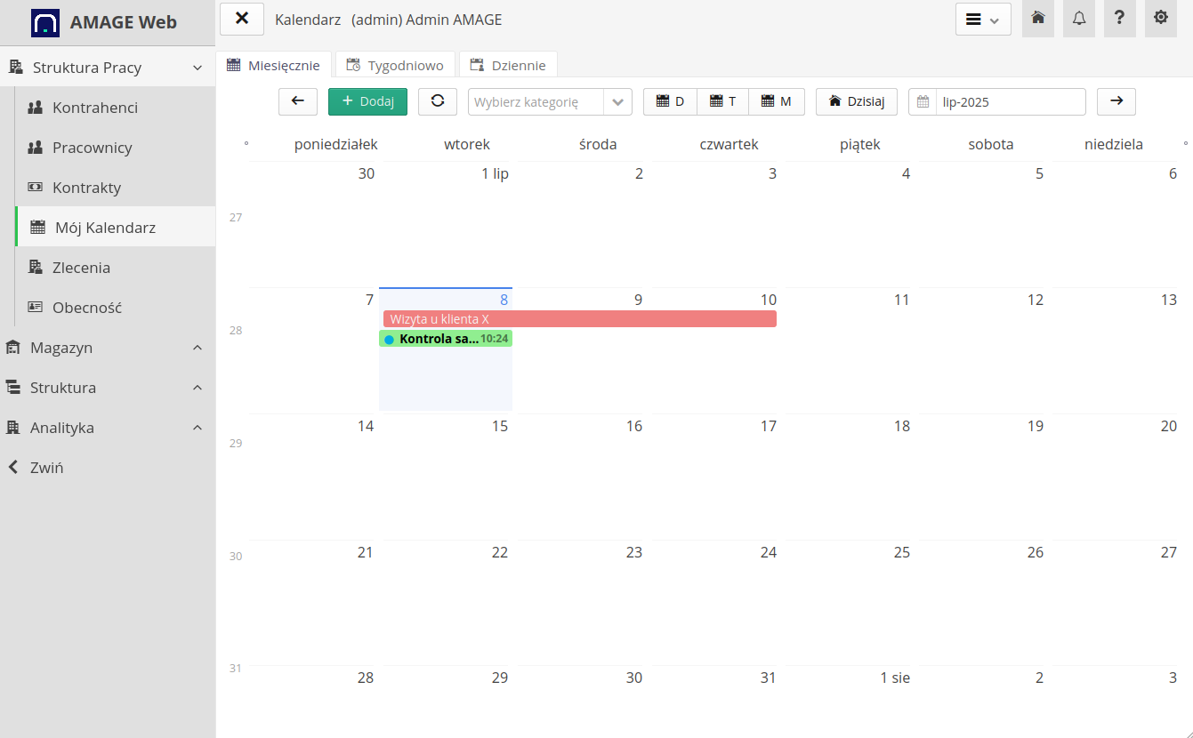Open the Wybierz kategorię dropdown

(550, 102)
